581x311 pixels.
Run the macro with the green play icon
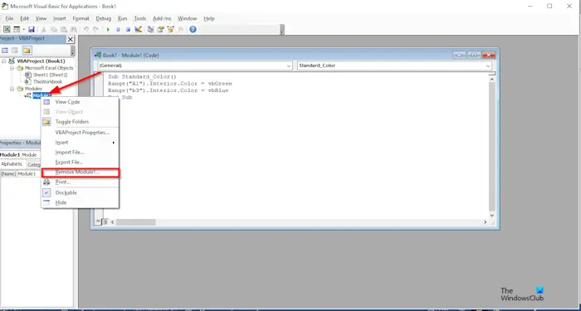(108, 30)
